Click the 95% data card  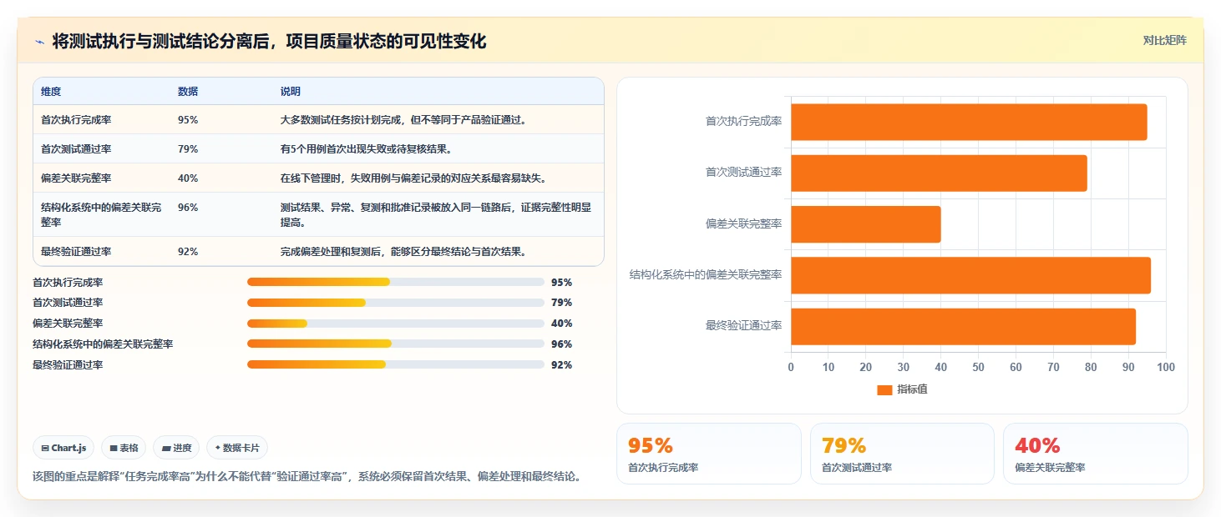pos(708,454)
